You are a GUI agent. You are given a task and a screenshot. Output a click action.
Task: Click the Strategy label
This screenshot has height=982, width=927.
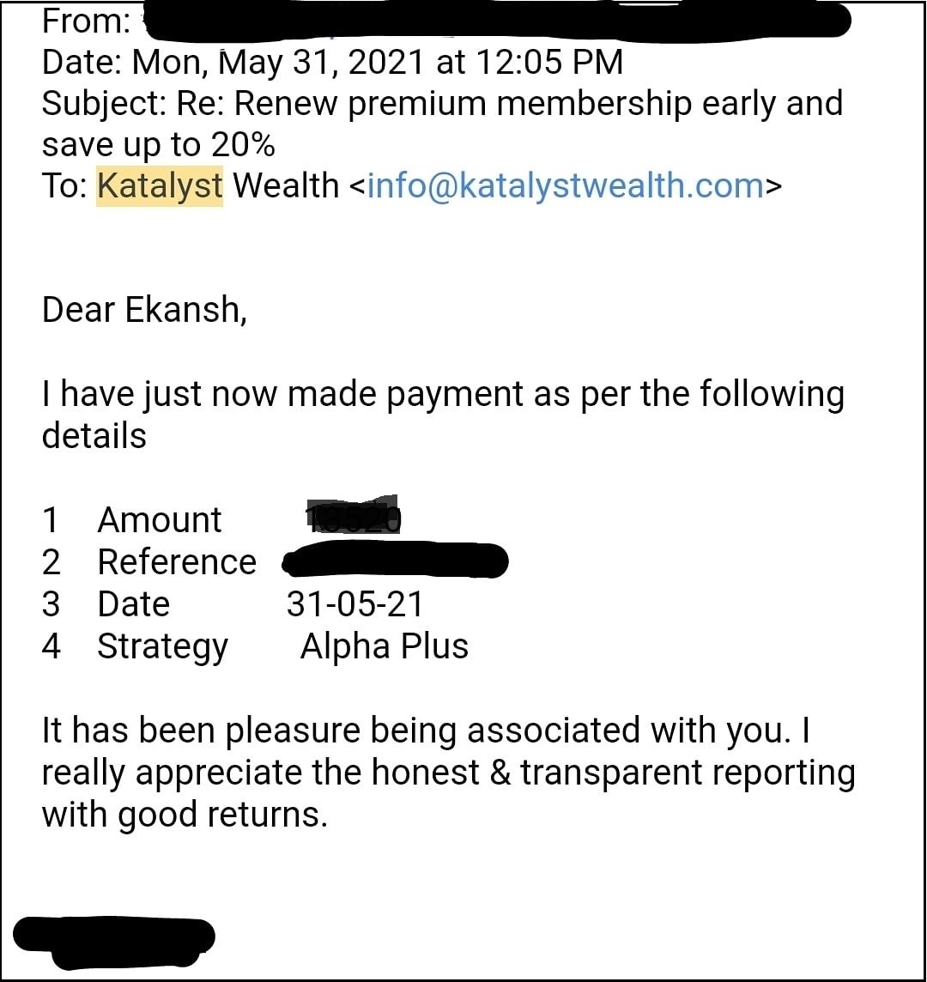(x=162, y=647)
